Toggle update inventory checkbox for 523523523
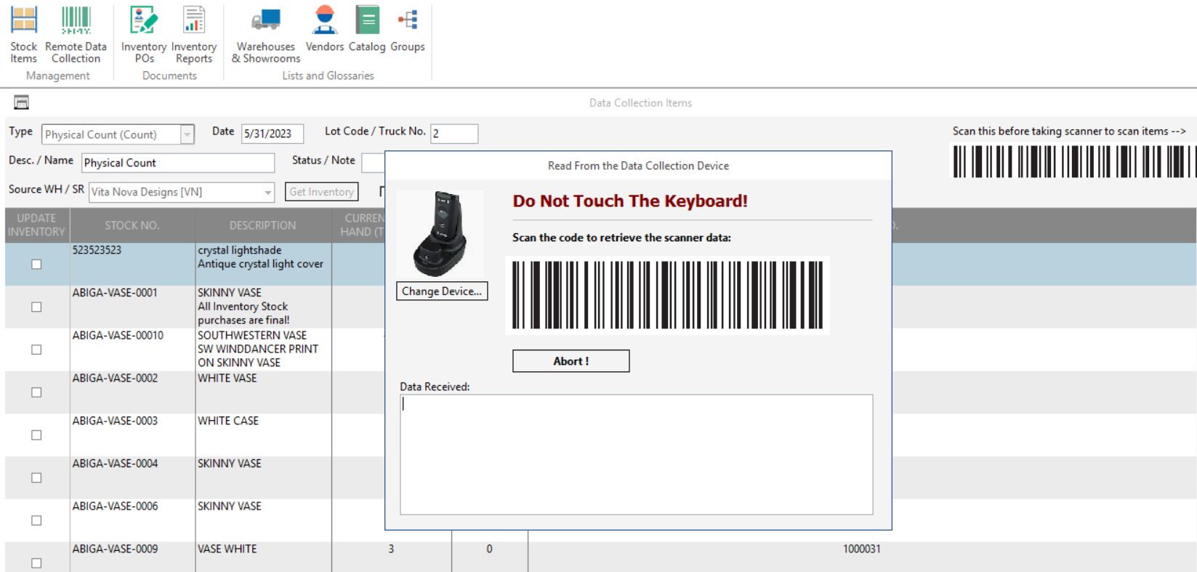Viewport: 1197px width, 572px height. click(36, 265)
